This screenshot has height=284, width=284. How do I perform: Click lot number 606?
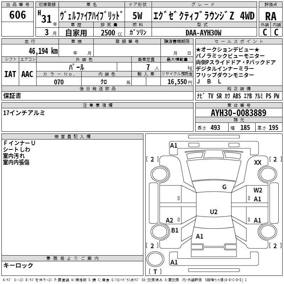click(17, 15)
